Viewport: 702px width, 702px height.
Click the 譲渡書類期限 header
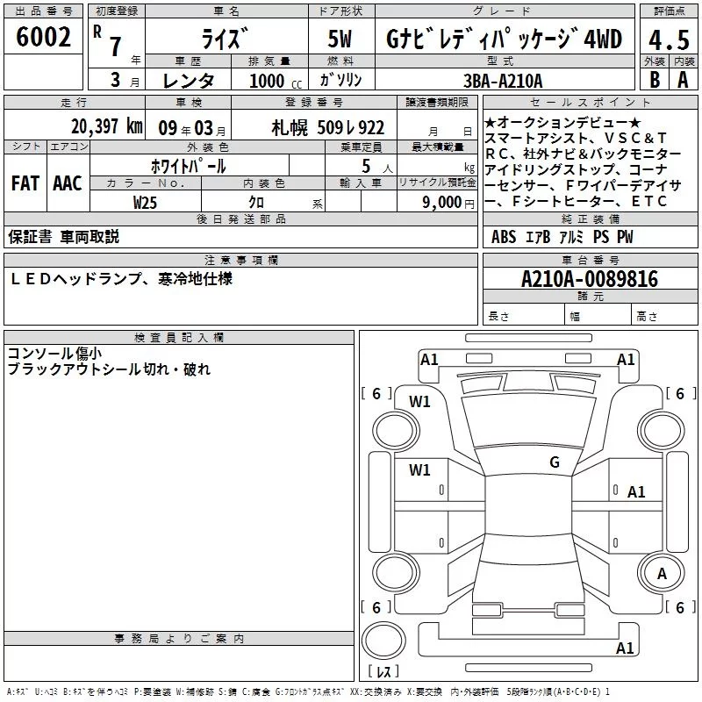(437, 103)
